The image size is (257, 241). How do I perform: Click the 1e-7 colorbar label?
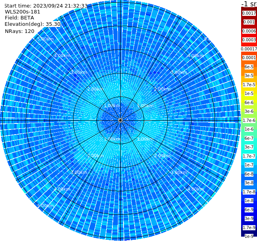point(249,165)
